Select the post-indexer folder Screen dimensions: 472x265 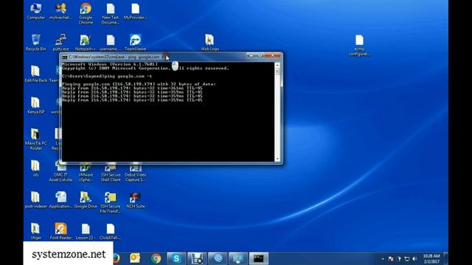[36, 199]
